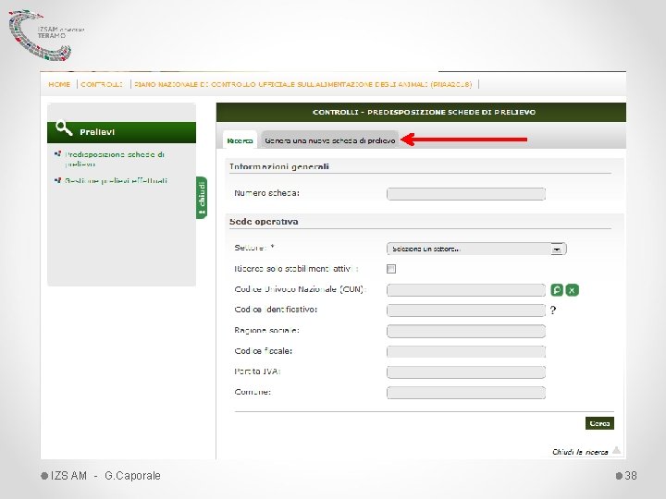Focus the Numero scheda input field

[x=466, y=194]
